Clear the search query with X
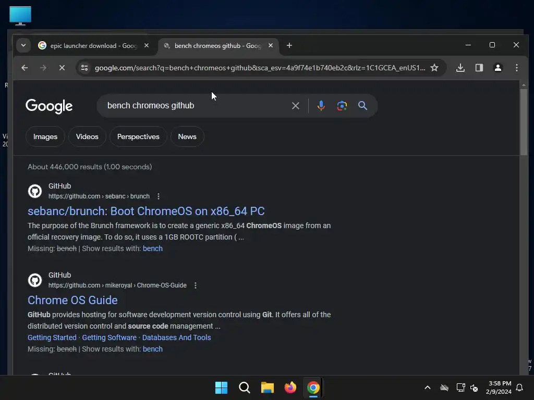This screenshot has height=400, width=534. (296, 106)
